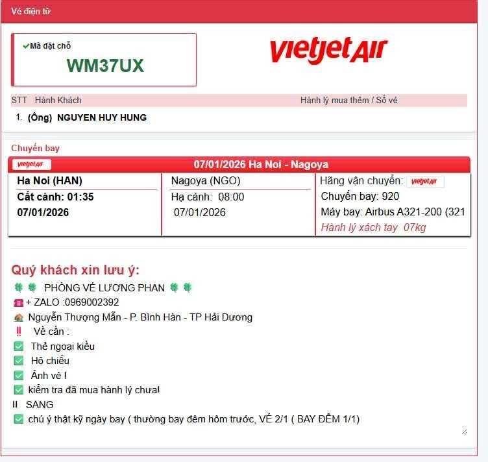Click the checkbox next to Hộ chiếu
This screenshot has height=462, width=488.
(18, 361)
